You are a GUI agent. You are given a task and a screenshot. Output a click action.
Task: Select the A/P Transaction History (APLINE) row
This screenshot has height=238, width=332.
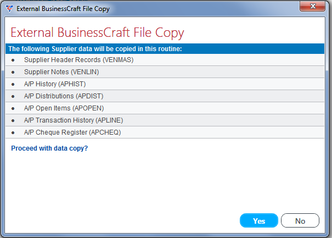click(165, 120)
